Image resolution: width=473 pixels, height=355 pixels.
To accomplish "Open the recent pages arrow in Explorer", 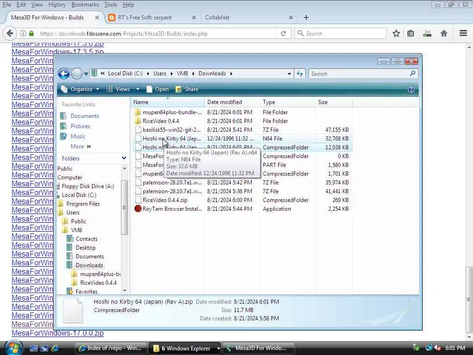I will (x=86, y=73).
